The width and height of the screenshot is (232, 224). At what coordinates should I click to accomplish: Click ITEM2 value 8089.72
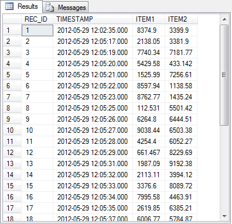pyautogui.click(x=180, y=186)
